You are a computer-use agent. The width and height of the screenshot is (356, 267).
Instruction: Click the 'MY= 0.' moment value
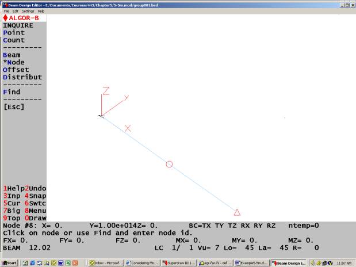(244, 241)
